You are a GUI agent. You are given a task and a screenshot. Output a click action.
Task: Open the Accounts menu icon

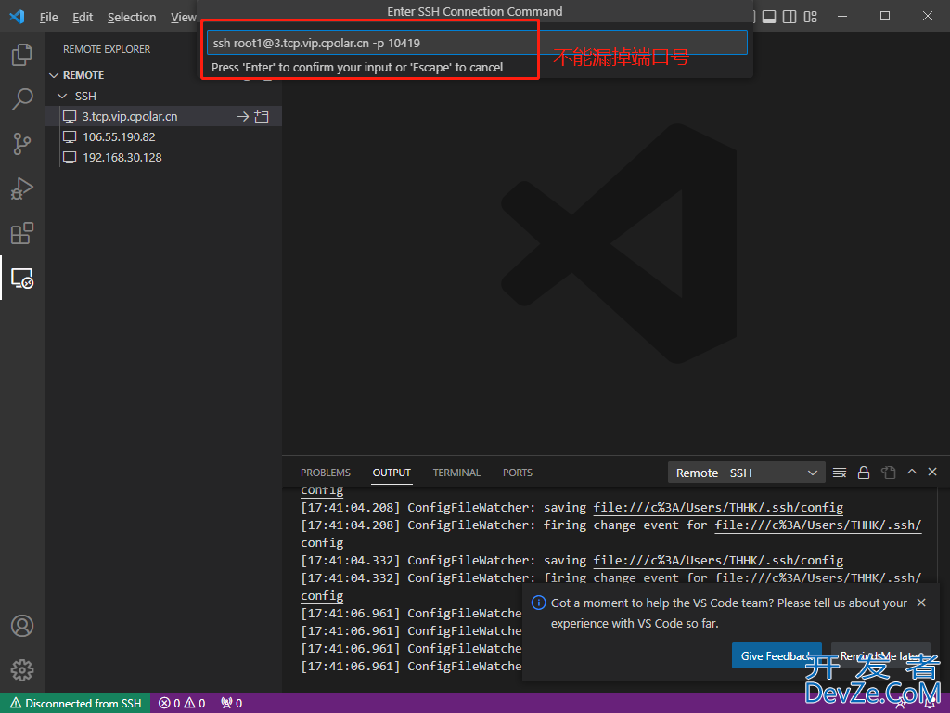[22, 626]
